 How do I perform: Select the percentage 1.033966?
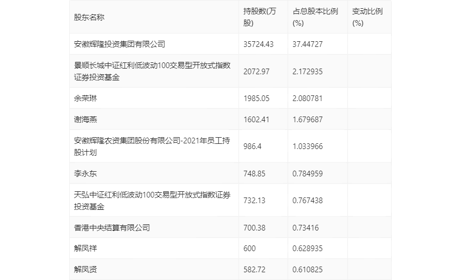pos(308,146)
